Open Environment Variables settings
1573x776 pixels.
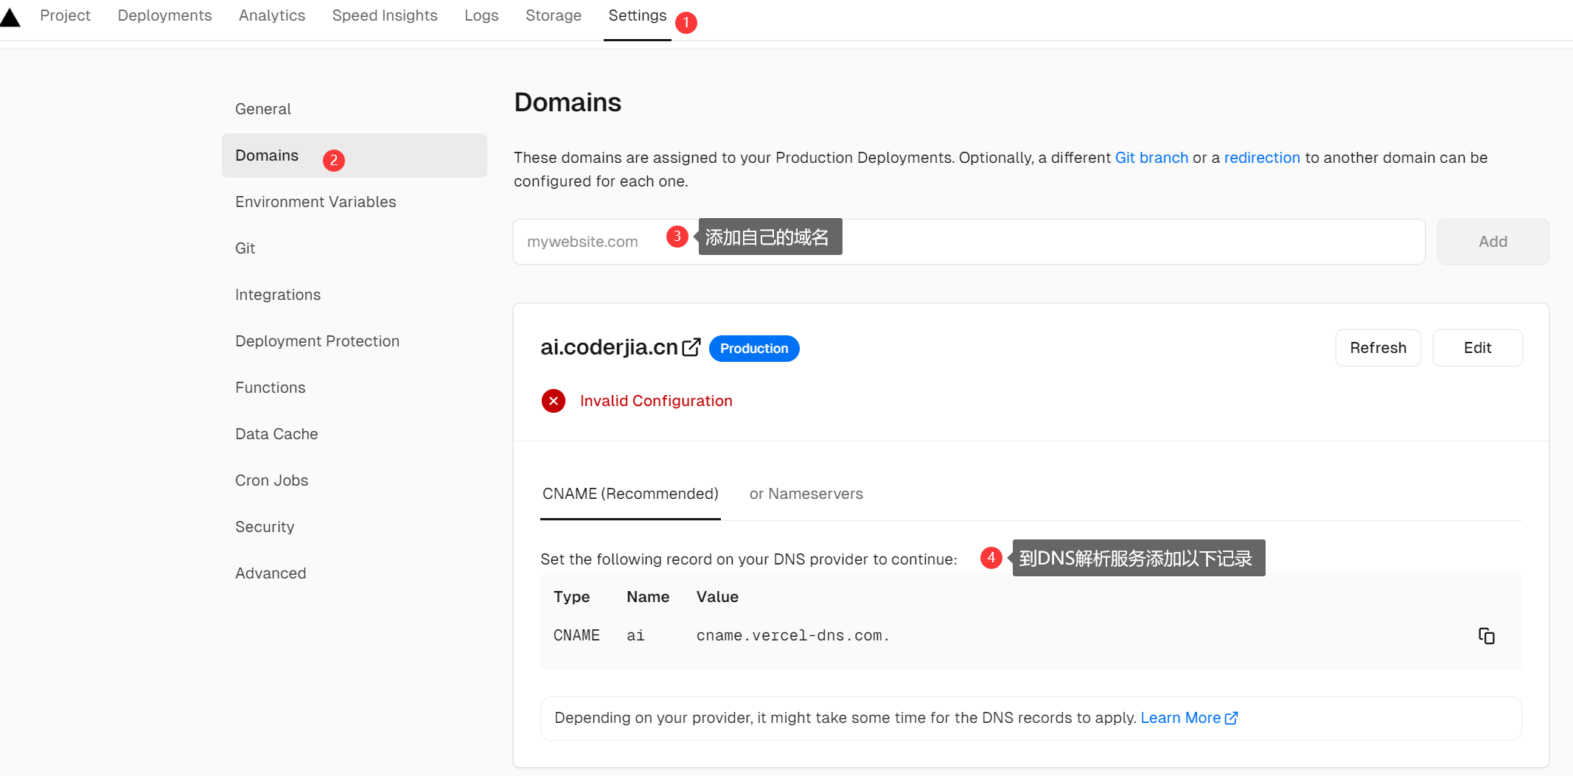click(315, 202)
